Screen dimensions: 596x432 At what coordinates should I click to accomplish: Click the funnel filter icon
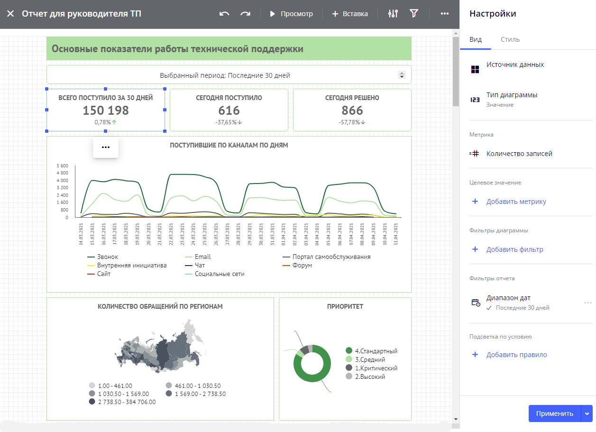(x=414, y=14)
